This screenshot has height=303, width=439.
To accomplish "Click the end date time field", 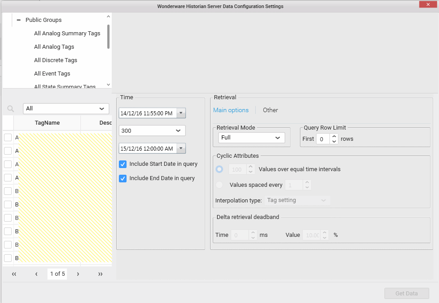I will tap(148, 148).
